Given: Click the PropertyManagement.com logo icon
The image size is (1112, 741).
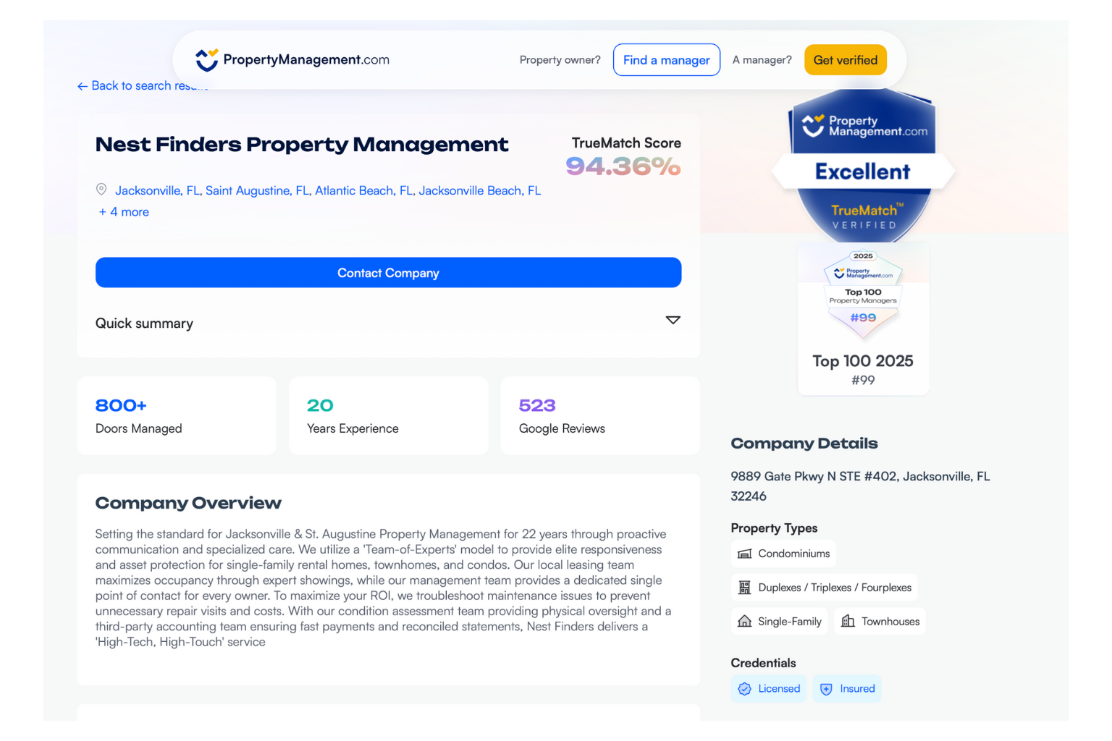Looking at the screenshot, I should [208, 59].
